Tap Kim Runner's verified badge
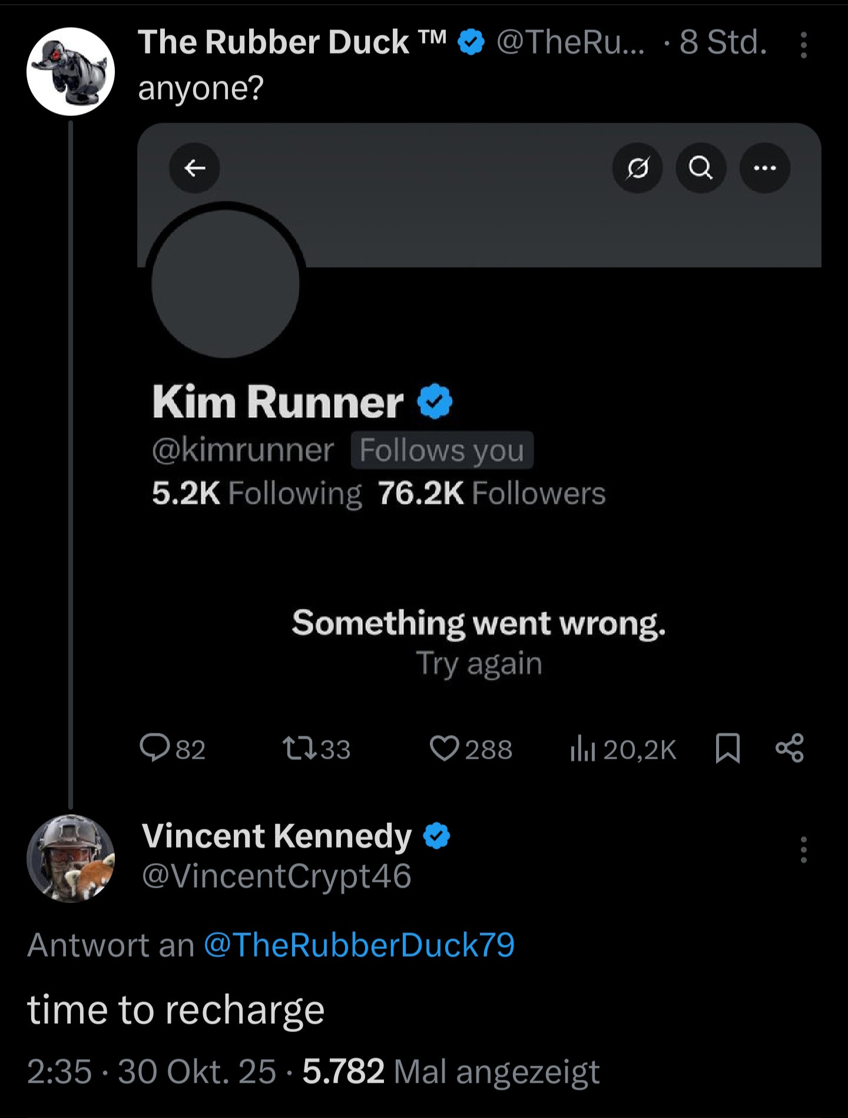Screen dimensions: 848x1118 (x=435, y=402)
